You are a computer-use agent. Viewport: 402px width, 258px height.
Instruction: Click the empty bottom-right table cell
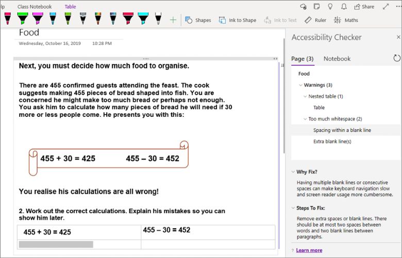208,244
